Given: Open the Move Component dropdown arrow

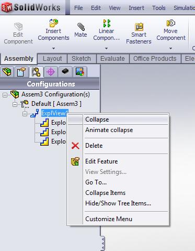Looking at the screenshot, I should coord(171,48).
